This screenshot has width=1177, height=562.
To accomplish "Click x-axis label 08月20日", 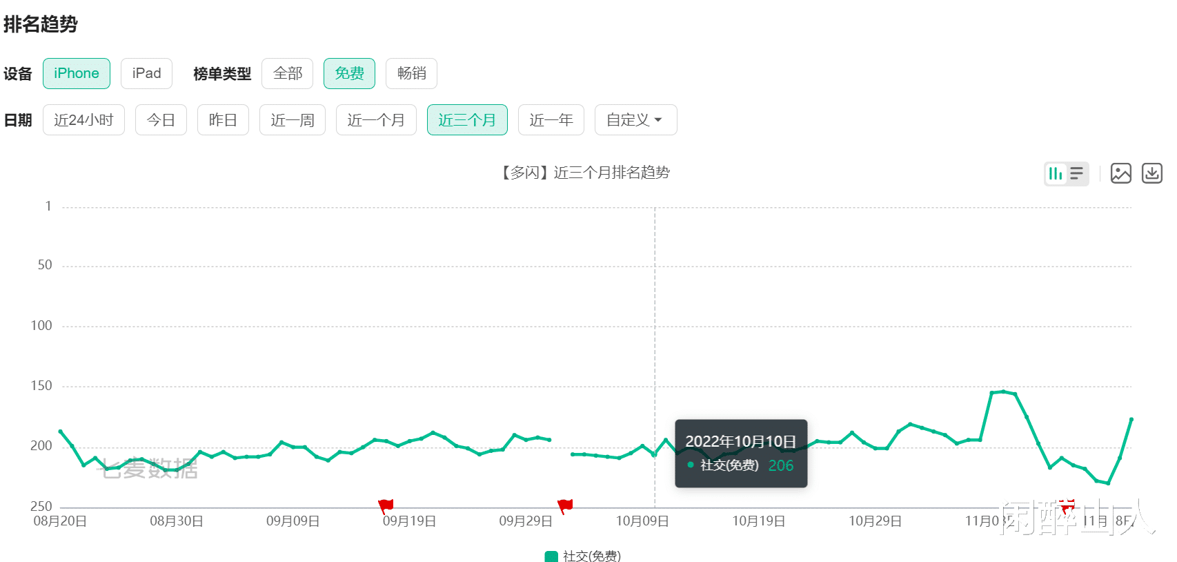I will tap(60, 521).
